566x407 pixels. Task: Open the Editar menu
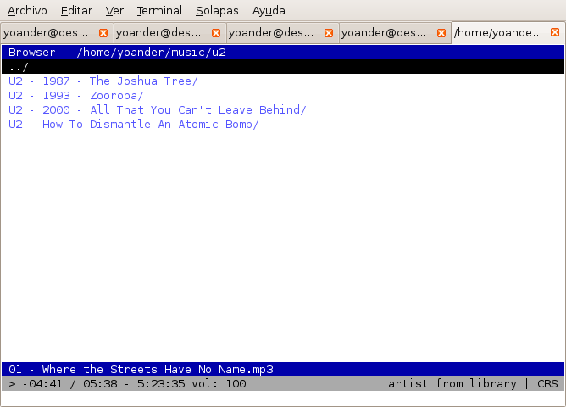pos(76,11)
